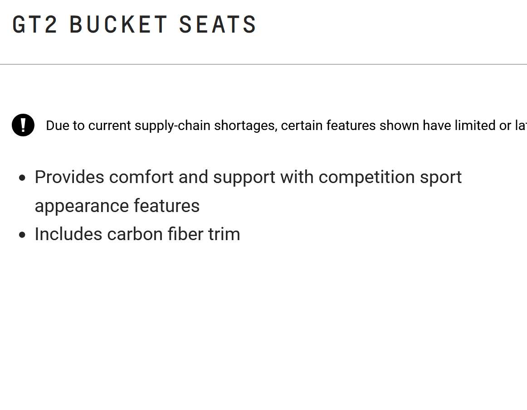Click the word "GT2" in the heading
Viewport: 527px width, 410px height.
35,25
